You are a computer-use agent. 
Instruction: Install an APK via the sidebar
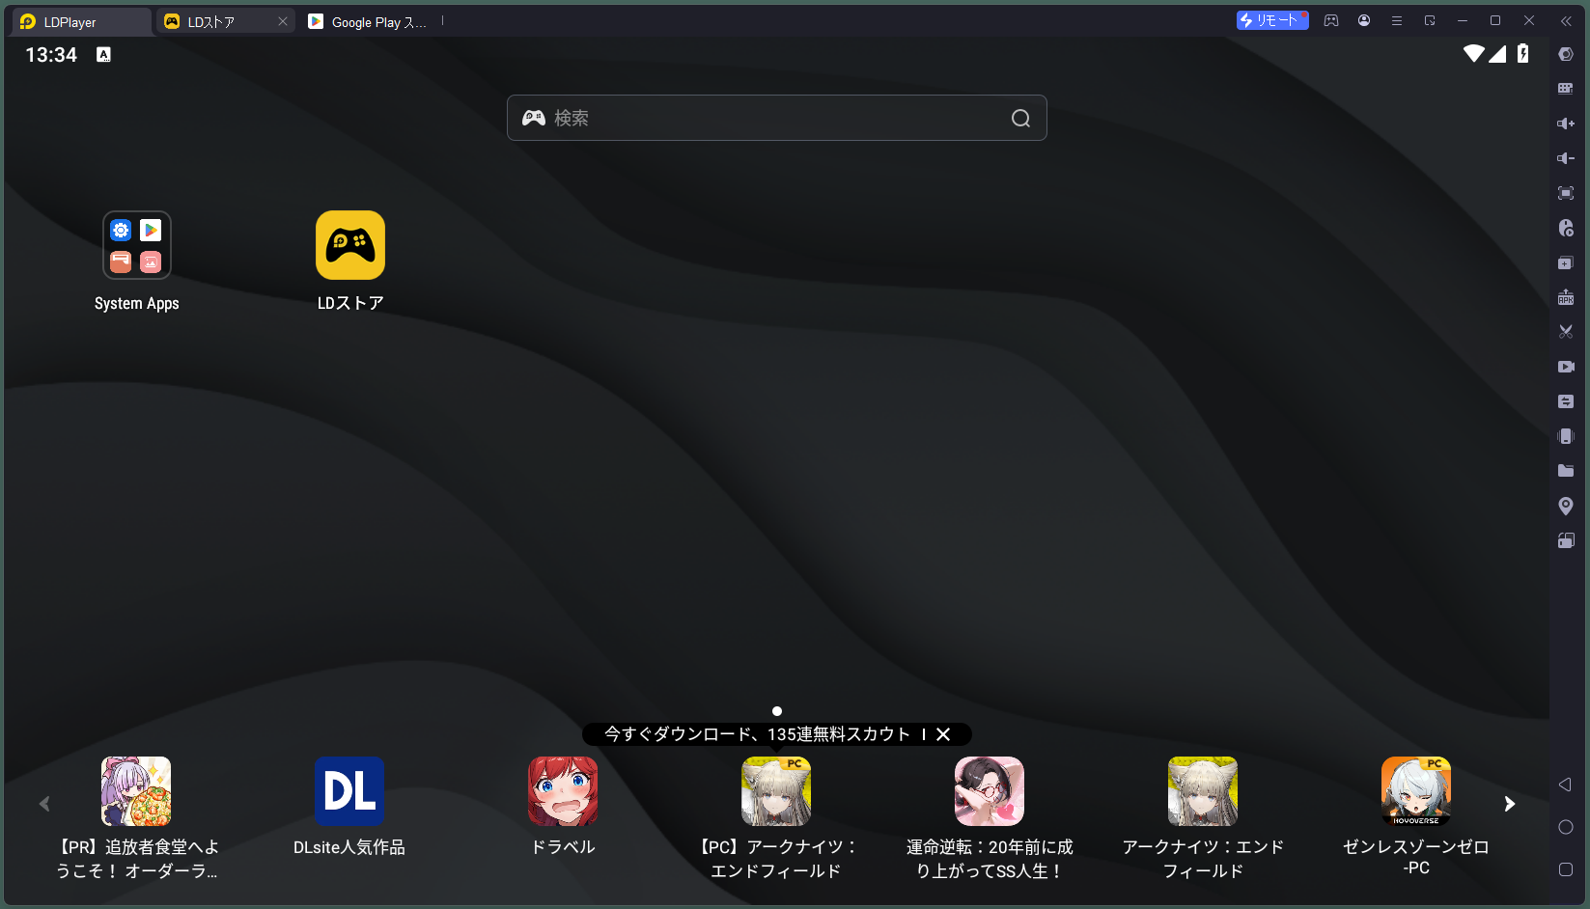1566,297
